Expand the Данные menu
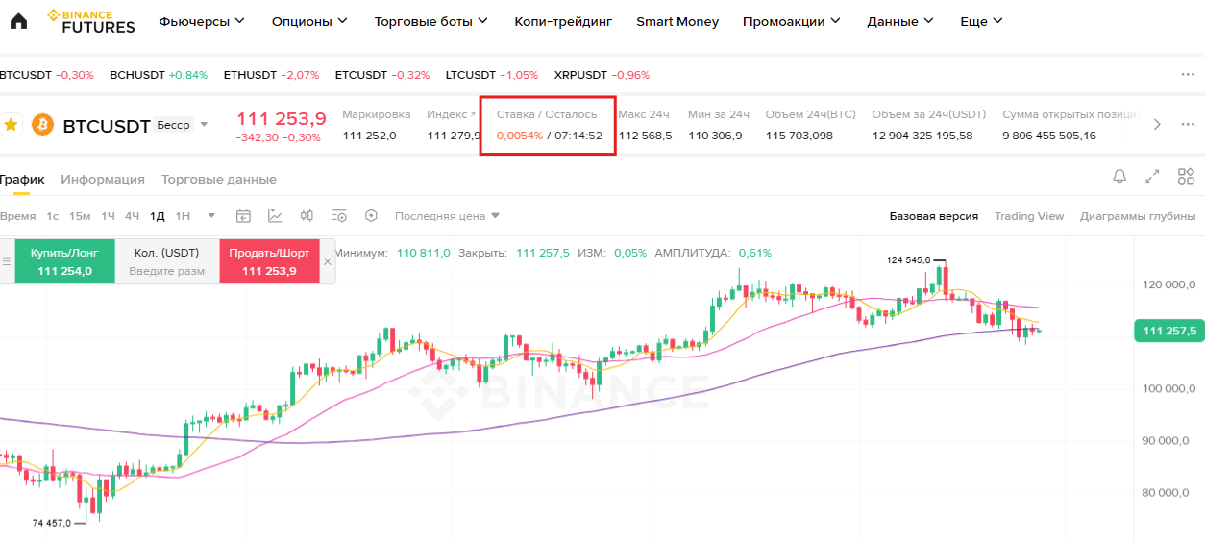The height and width of the screenshot is (542, 1205). click(901, 21)
